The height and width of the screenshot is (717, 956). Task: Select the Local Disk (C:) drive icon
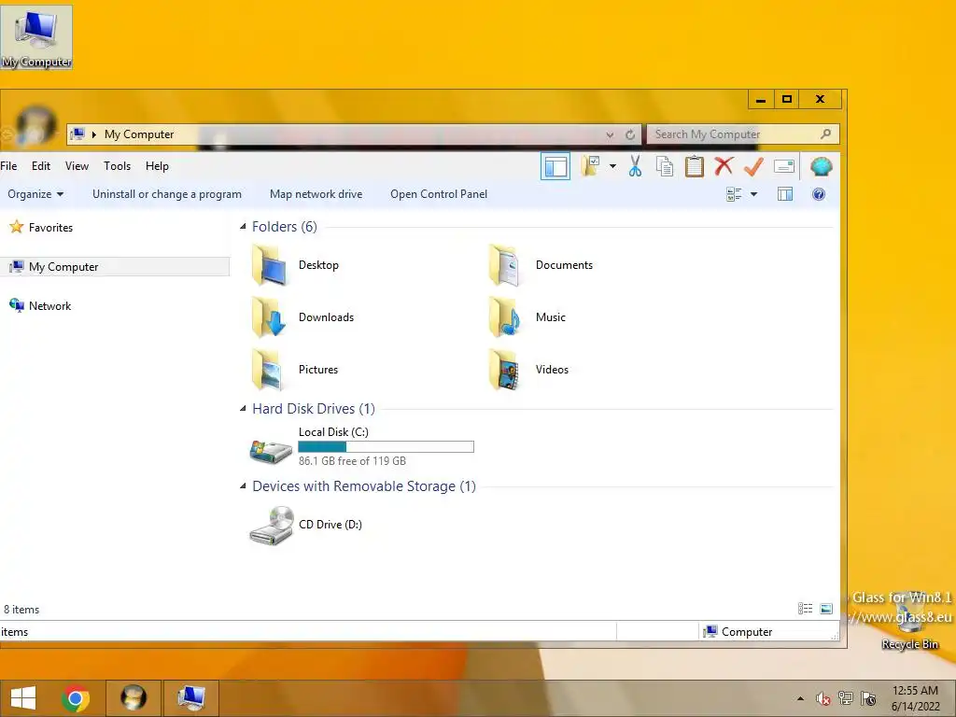(271, 452)
